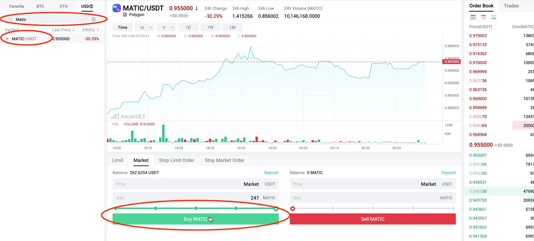534x241 pixels.
Task: Show bids-only order book view
Action: (494, 17)
